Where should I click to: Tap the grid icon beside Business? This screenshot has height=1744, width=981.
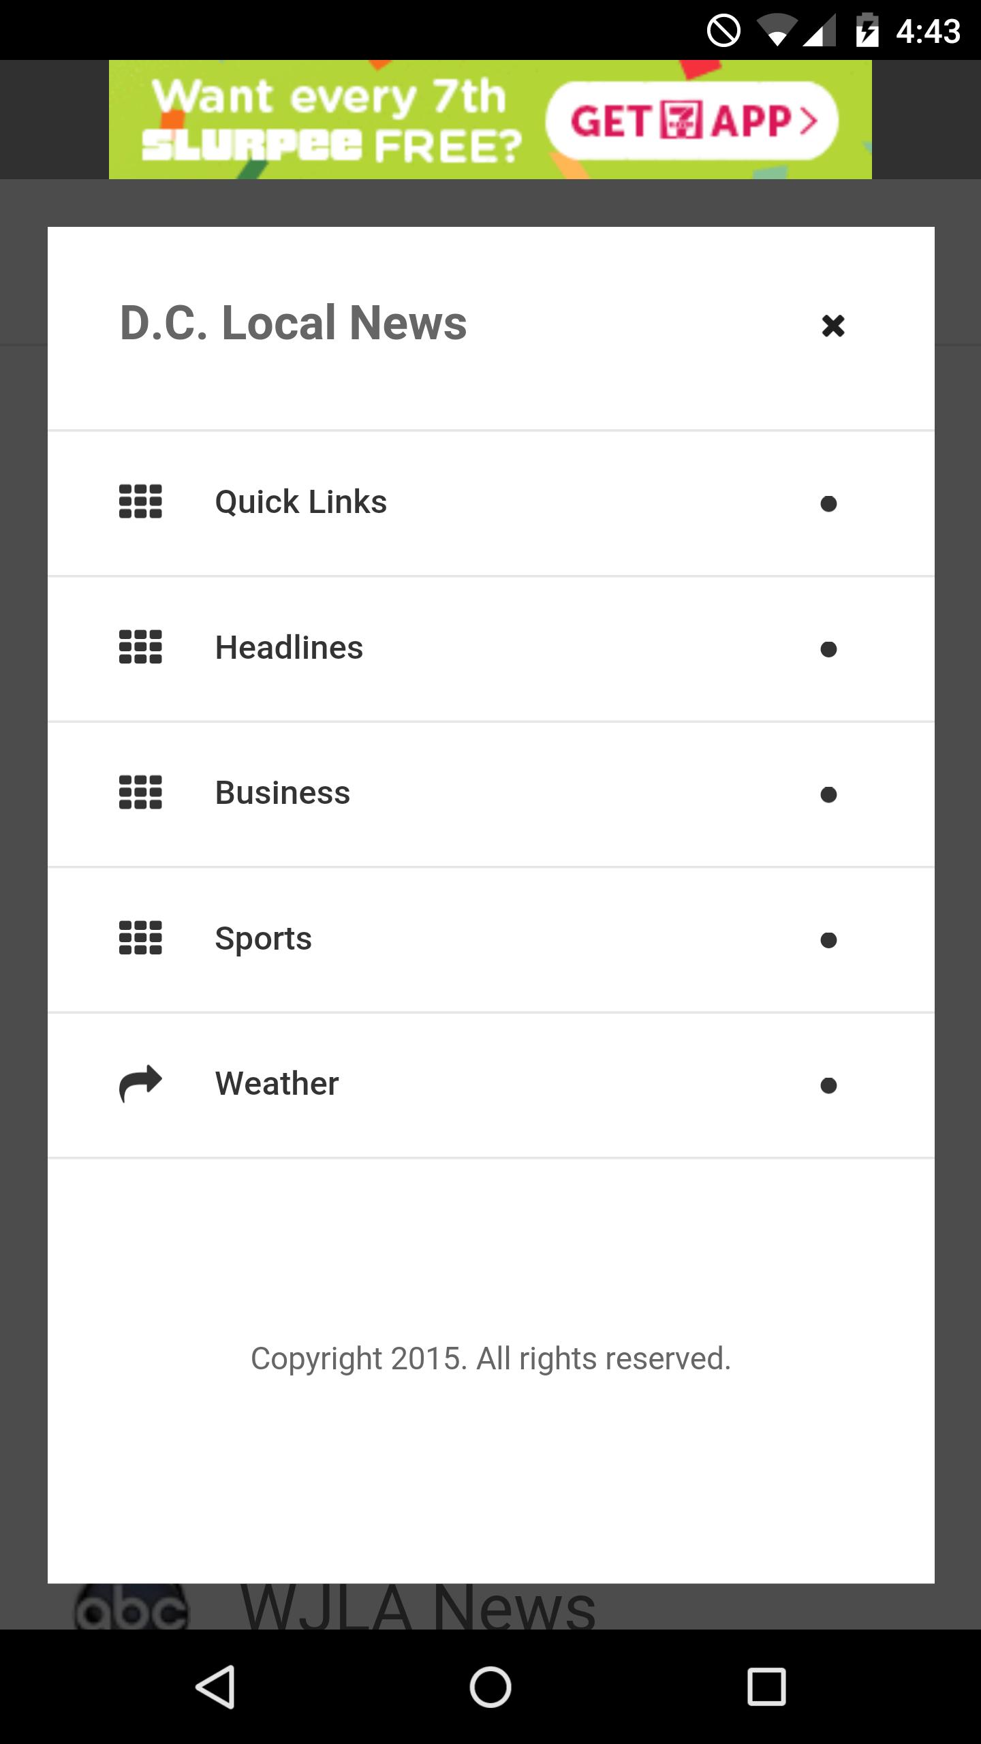pos(140,792)
